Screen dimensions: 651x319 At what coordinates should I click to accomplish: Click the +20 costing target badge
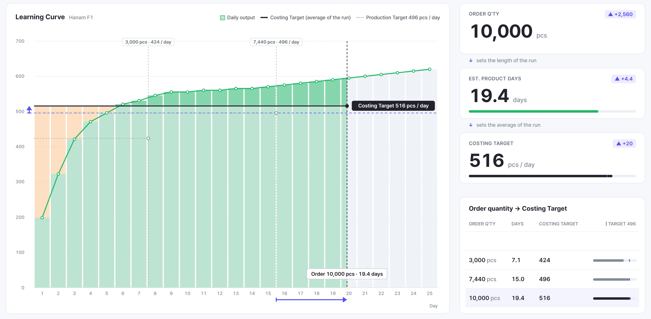pos(624,143)
